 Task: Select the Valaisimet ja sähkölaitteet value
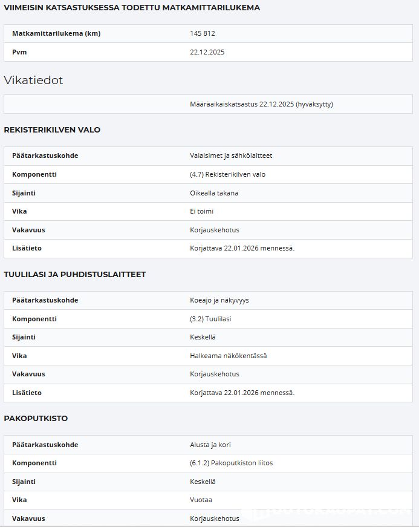click(231, 155)
